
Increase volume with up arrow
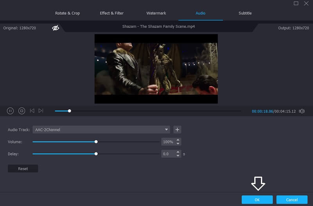pos(178,140)
